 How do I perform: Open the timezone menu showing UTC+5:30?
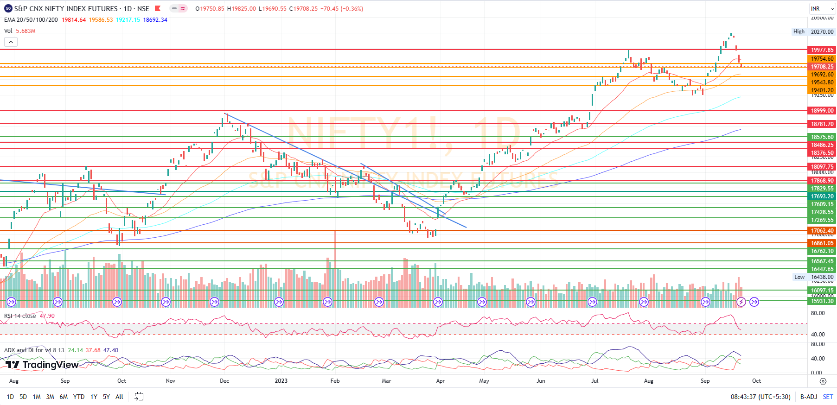point(760,397)
